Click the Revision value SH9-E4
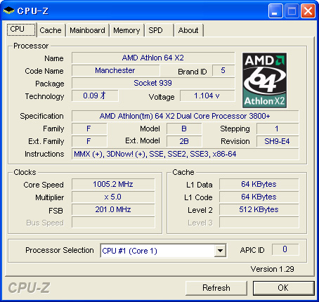 click(x=278, y=141)
